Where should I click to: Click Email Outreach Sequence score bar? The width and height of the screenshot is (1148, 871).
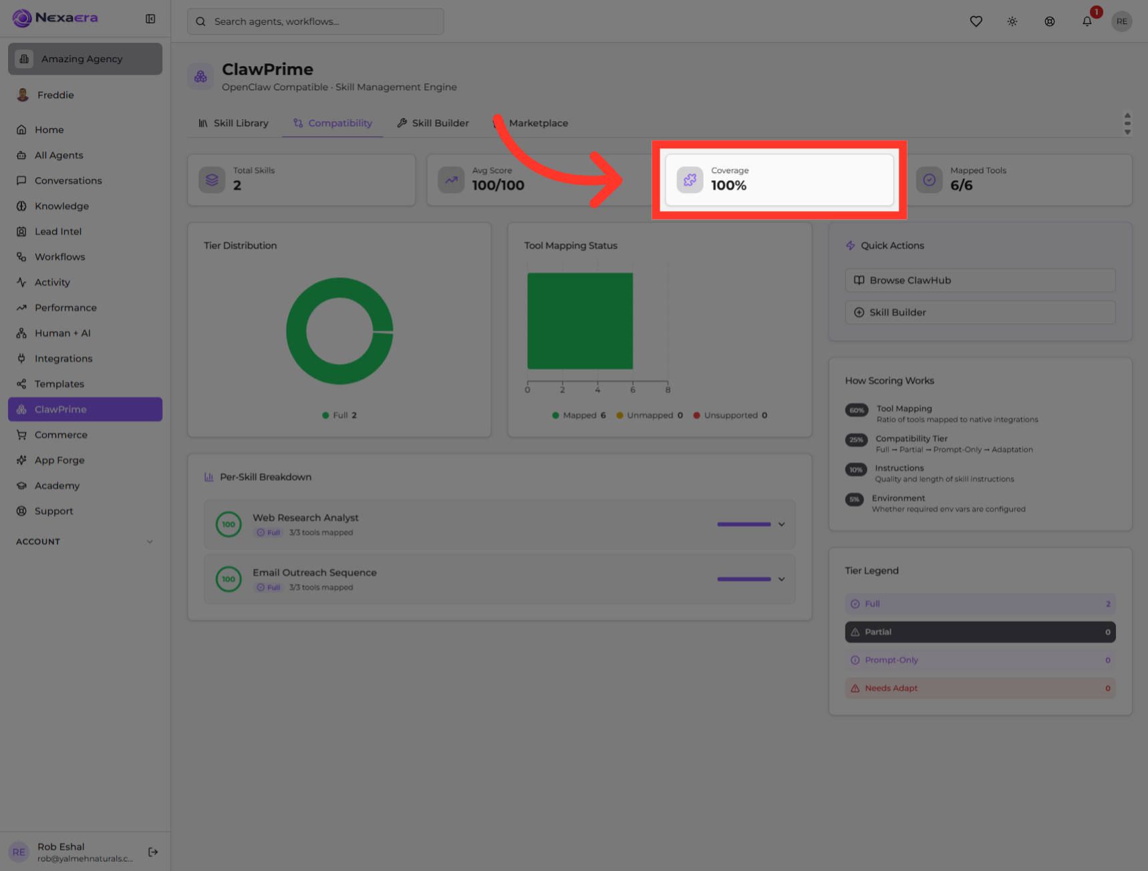744,579
